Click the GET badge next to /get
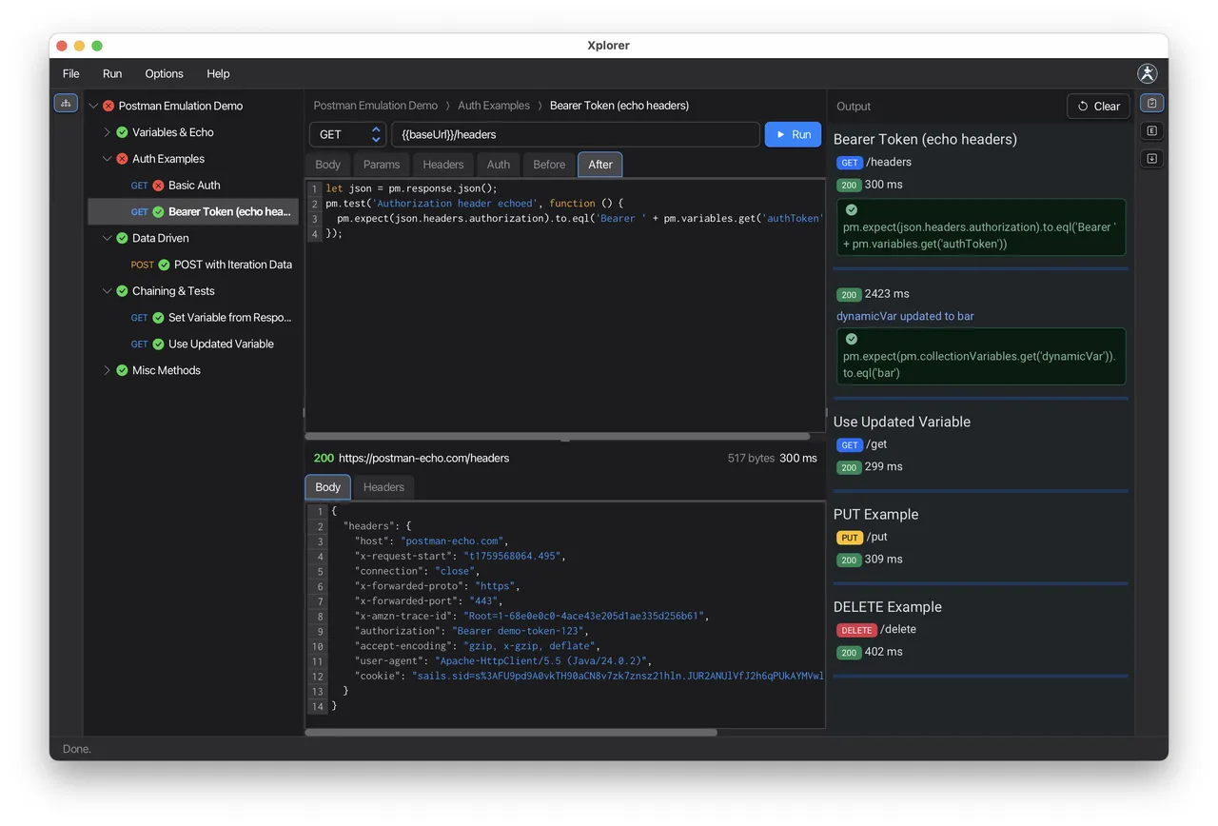 tap(850, 445)
